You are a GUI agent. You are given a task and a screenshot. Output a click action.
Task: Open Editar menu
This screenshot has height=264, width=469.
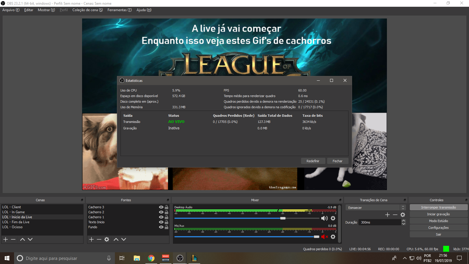[29, 10]
